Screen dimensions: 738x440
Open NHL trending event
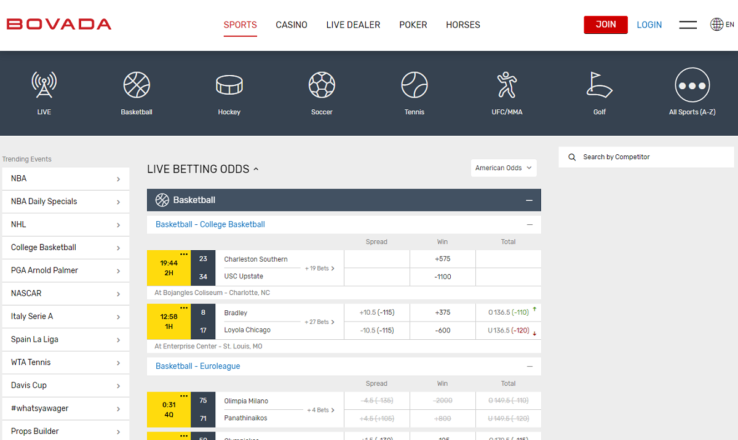click(x=65, y=225)
